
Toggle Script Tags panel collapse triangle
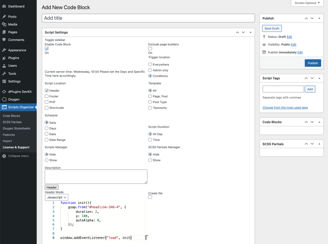(x=319, y=78)
